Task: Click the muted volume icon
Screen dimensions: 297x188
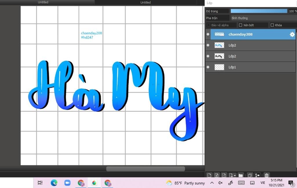Action: [220, 183]
